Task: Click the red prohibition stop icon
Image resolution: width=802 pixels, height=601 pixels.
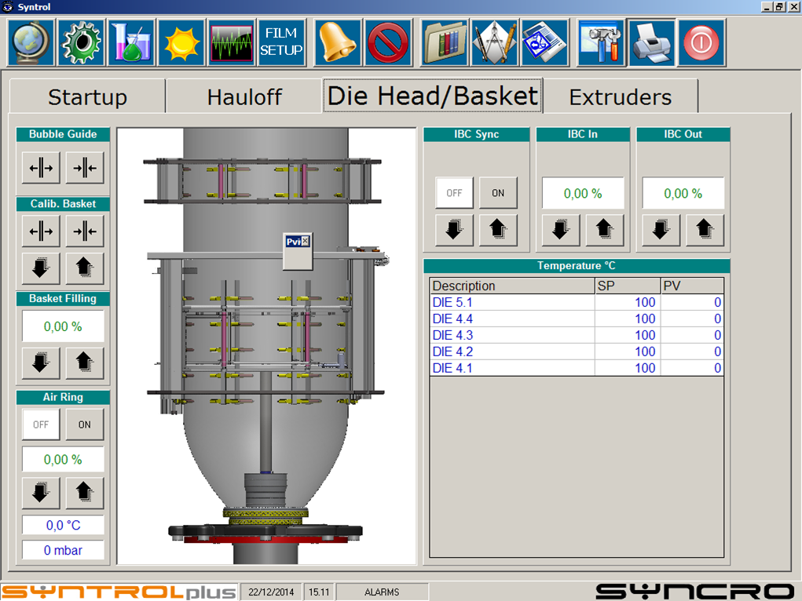Action: click(388, 42)
